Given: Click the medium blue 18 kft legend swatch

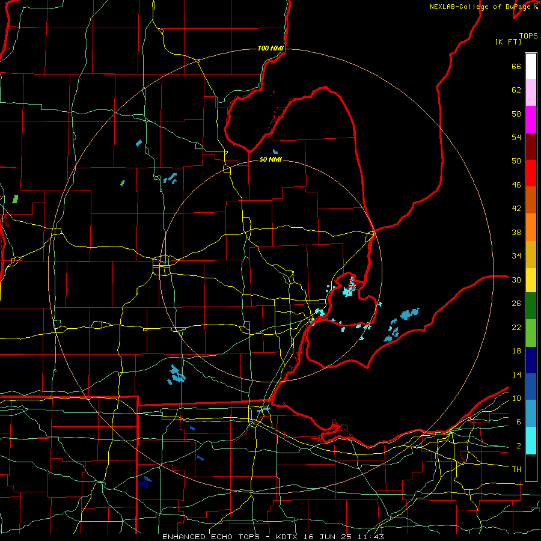Looking at the screenshot, I should (531, 387).
